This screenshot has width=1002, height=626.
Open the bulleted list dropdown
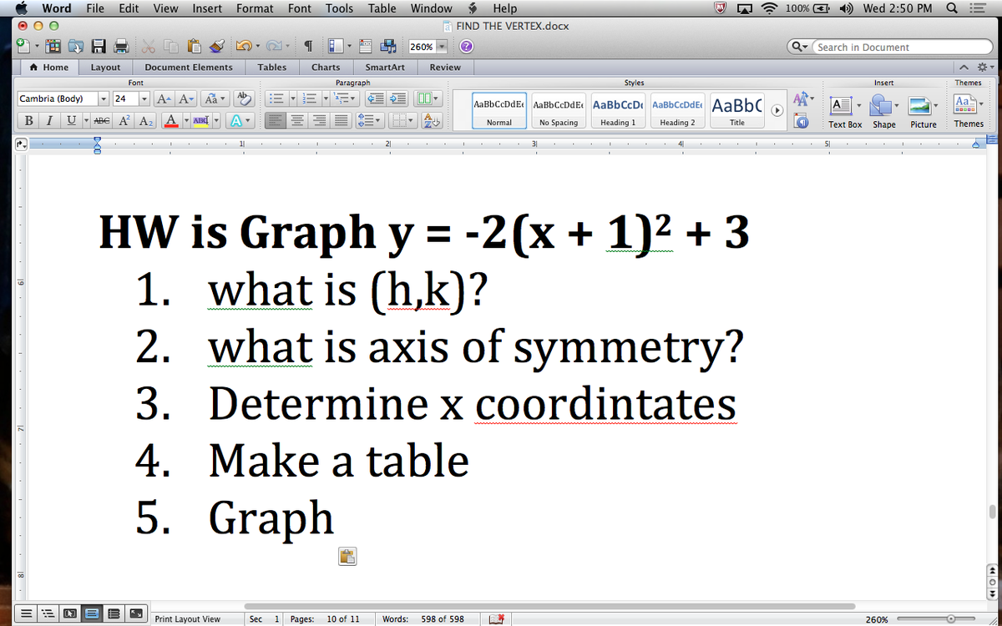[x=291, y=99]
